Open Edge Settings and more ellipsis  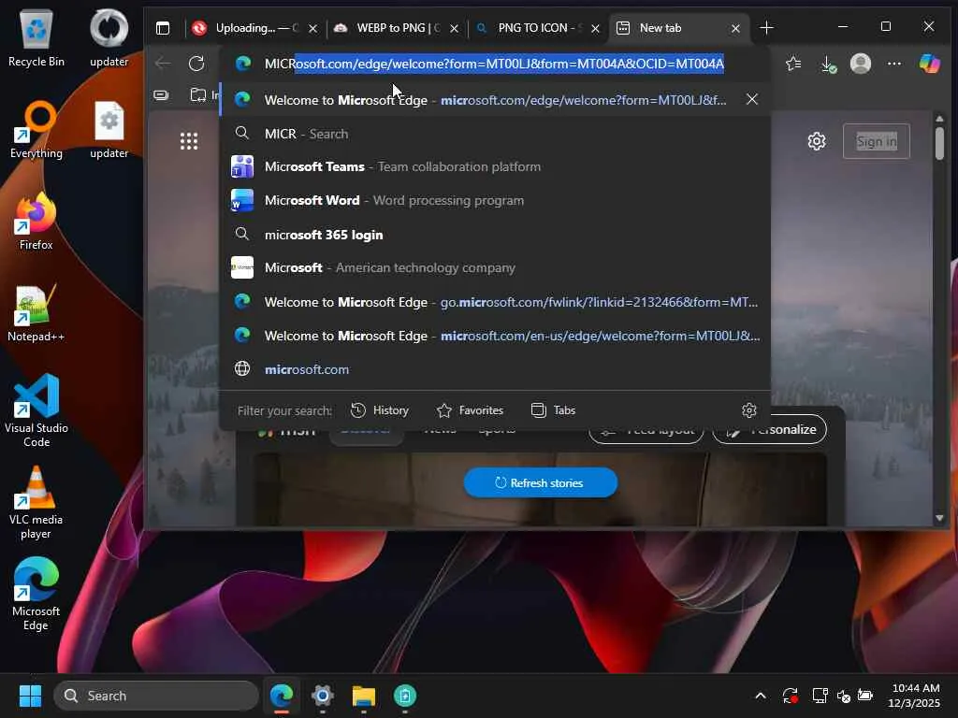[x=893, y=64]
